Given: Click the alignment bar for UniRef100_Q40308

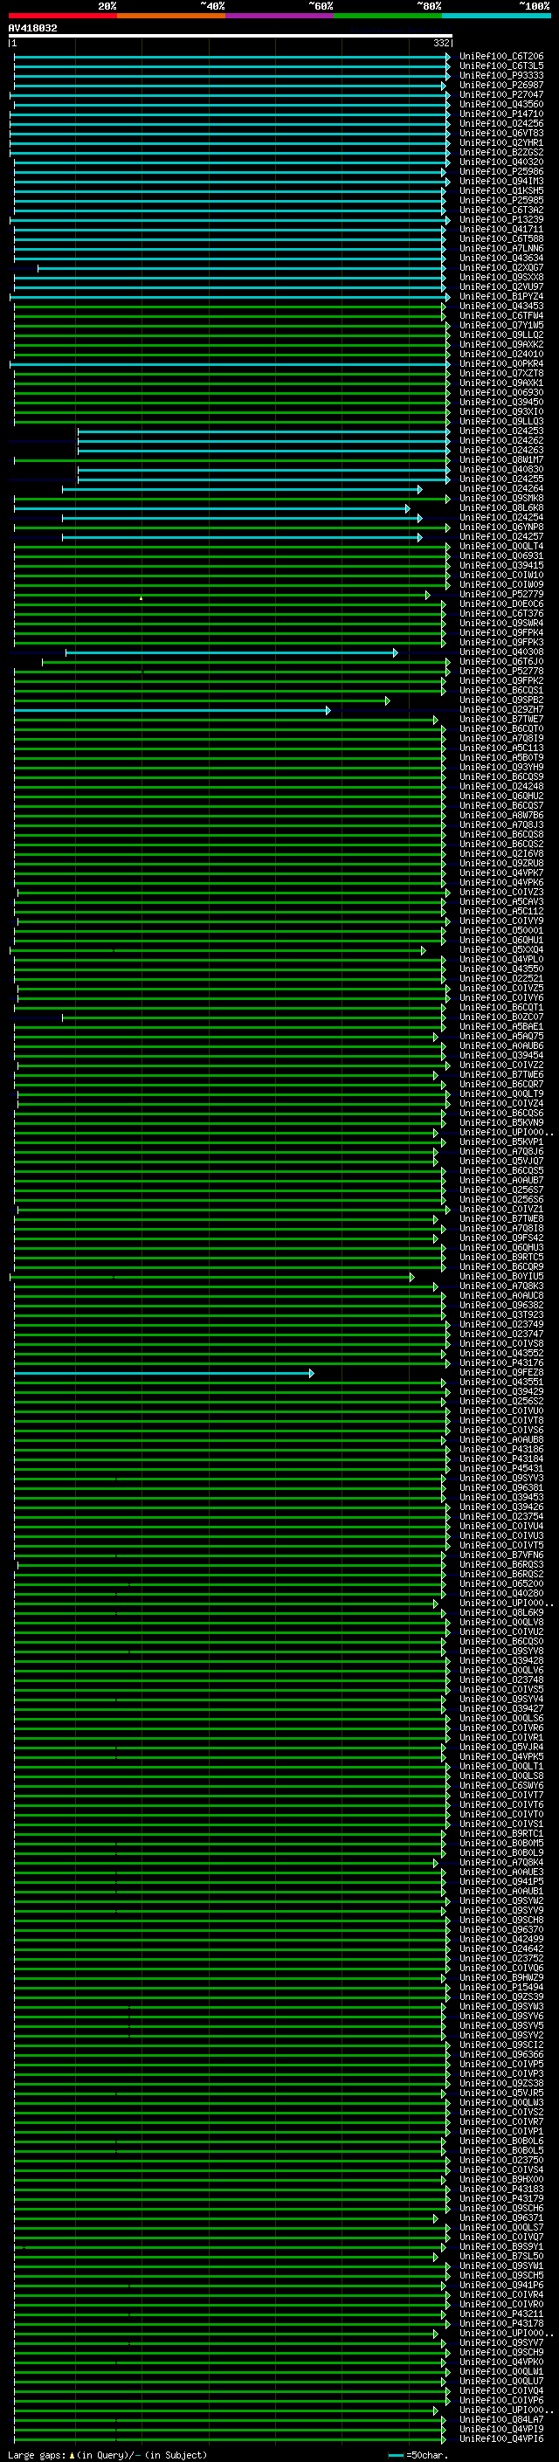Looking at the screenshot, I should click(231, 652).
